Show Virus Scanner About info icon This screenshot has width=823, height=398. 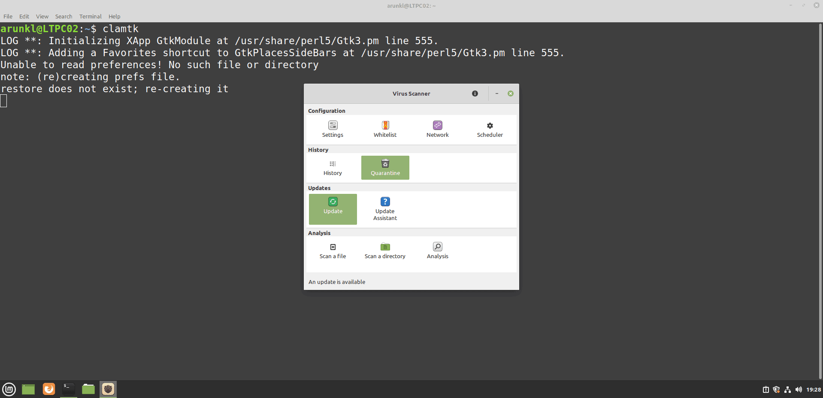pos(475,93)
